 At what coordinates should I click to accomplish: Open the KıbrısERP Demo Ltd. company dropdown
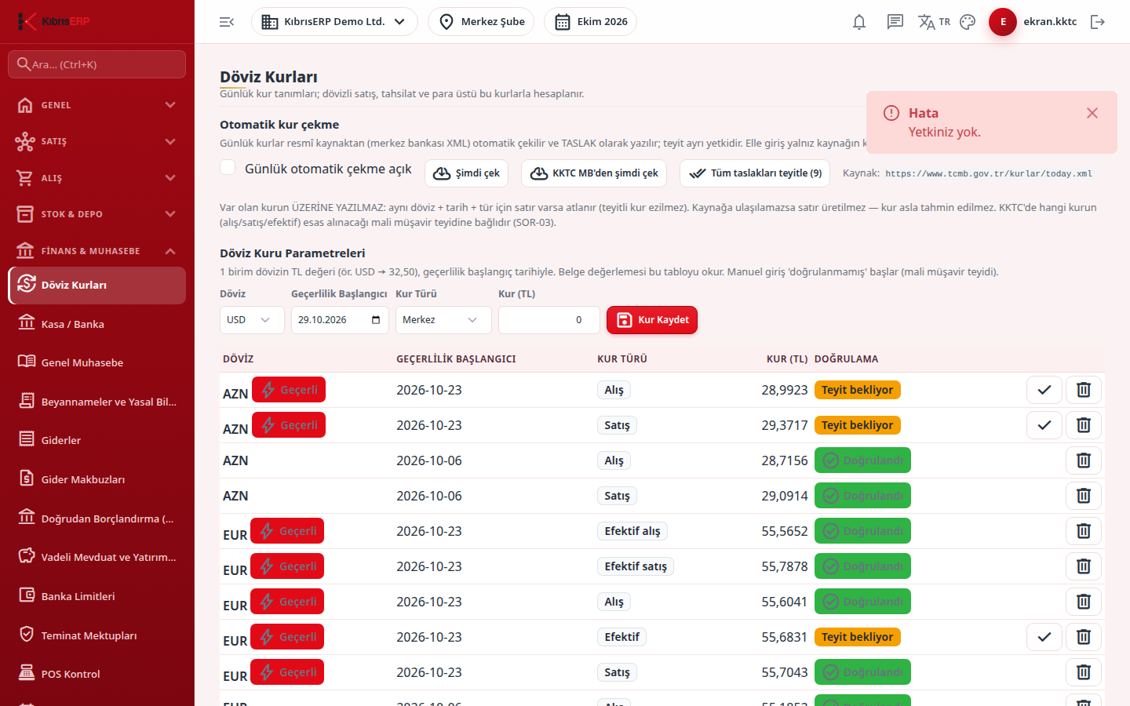(x=334, y=22)
